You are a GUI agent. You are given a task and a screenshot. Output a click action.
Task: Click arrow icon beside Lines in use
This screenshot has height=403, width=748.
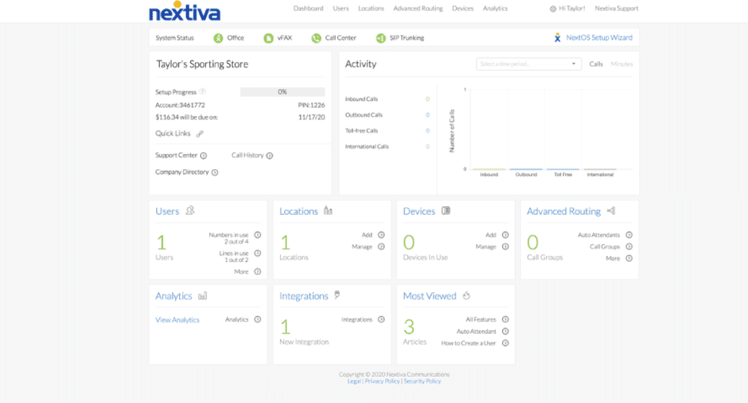(258, 253)
